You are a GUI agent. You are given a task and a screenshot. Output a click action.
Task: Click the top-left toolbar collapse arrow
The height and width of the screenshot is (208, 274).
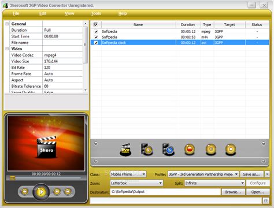[96, 143]
